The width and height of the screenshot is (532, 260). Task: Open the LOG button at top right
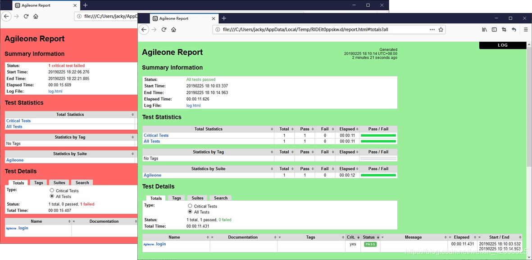[x=502, y=45]
